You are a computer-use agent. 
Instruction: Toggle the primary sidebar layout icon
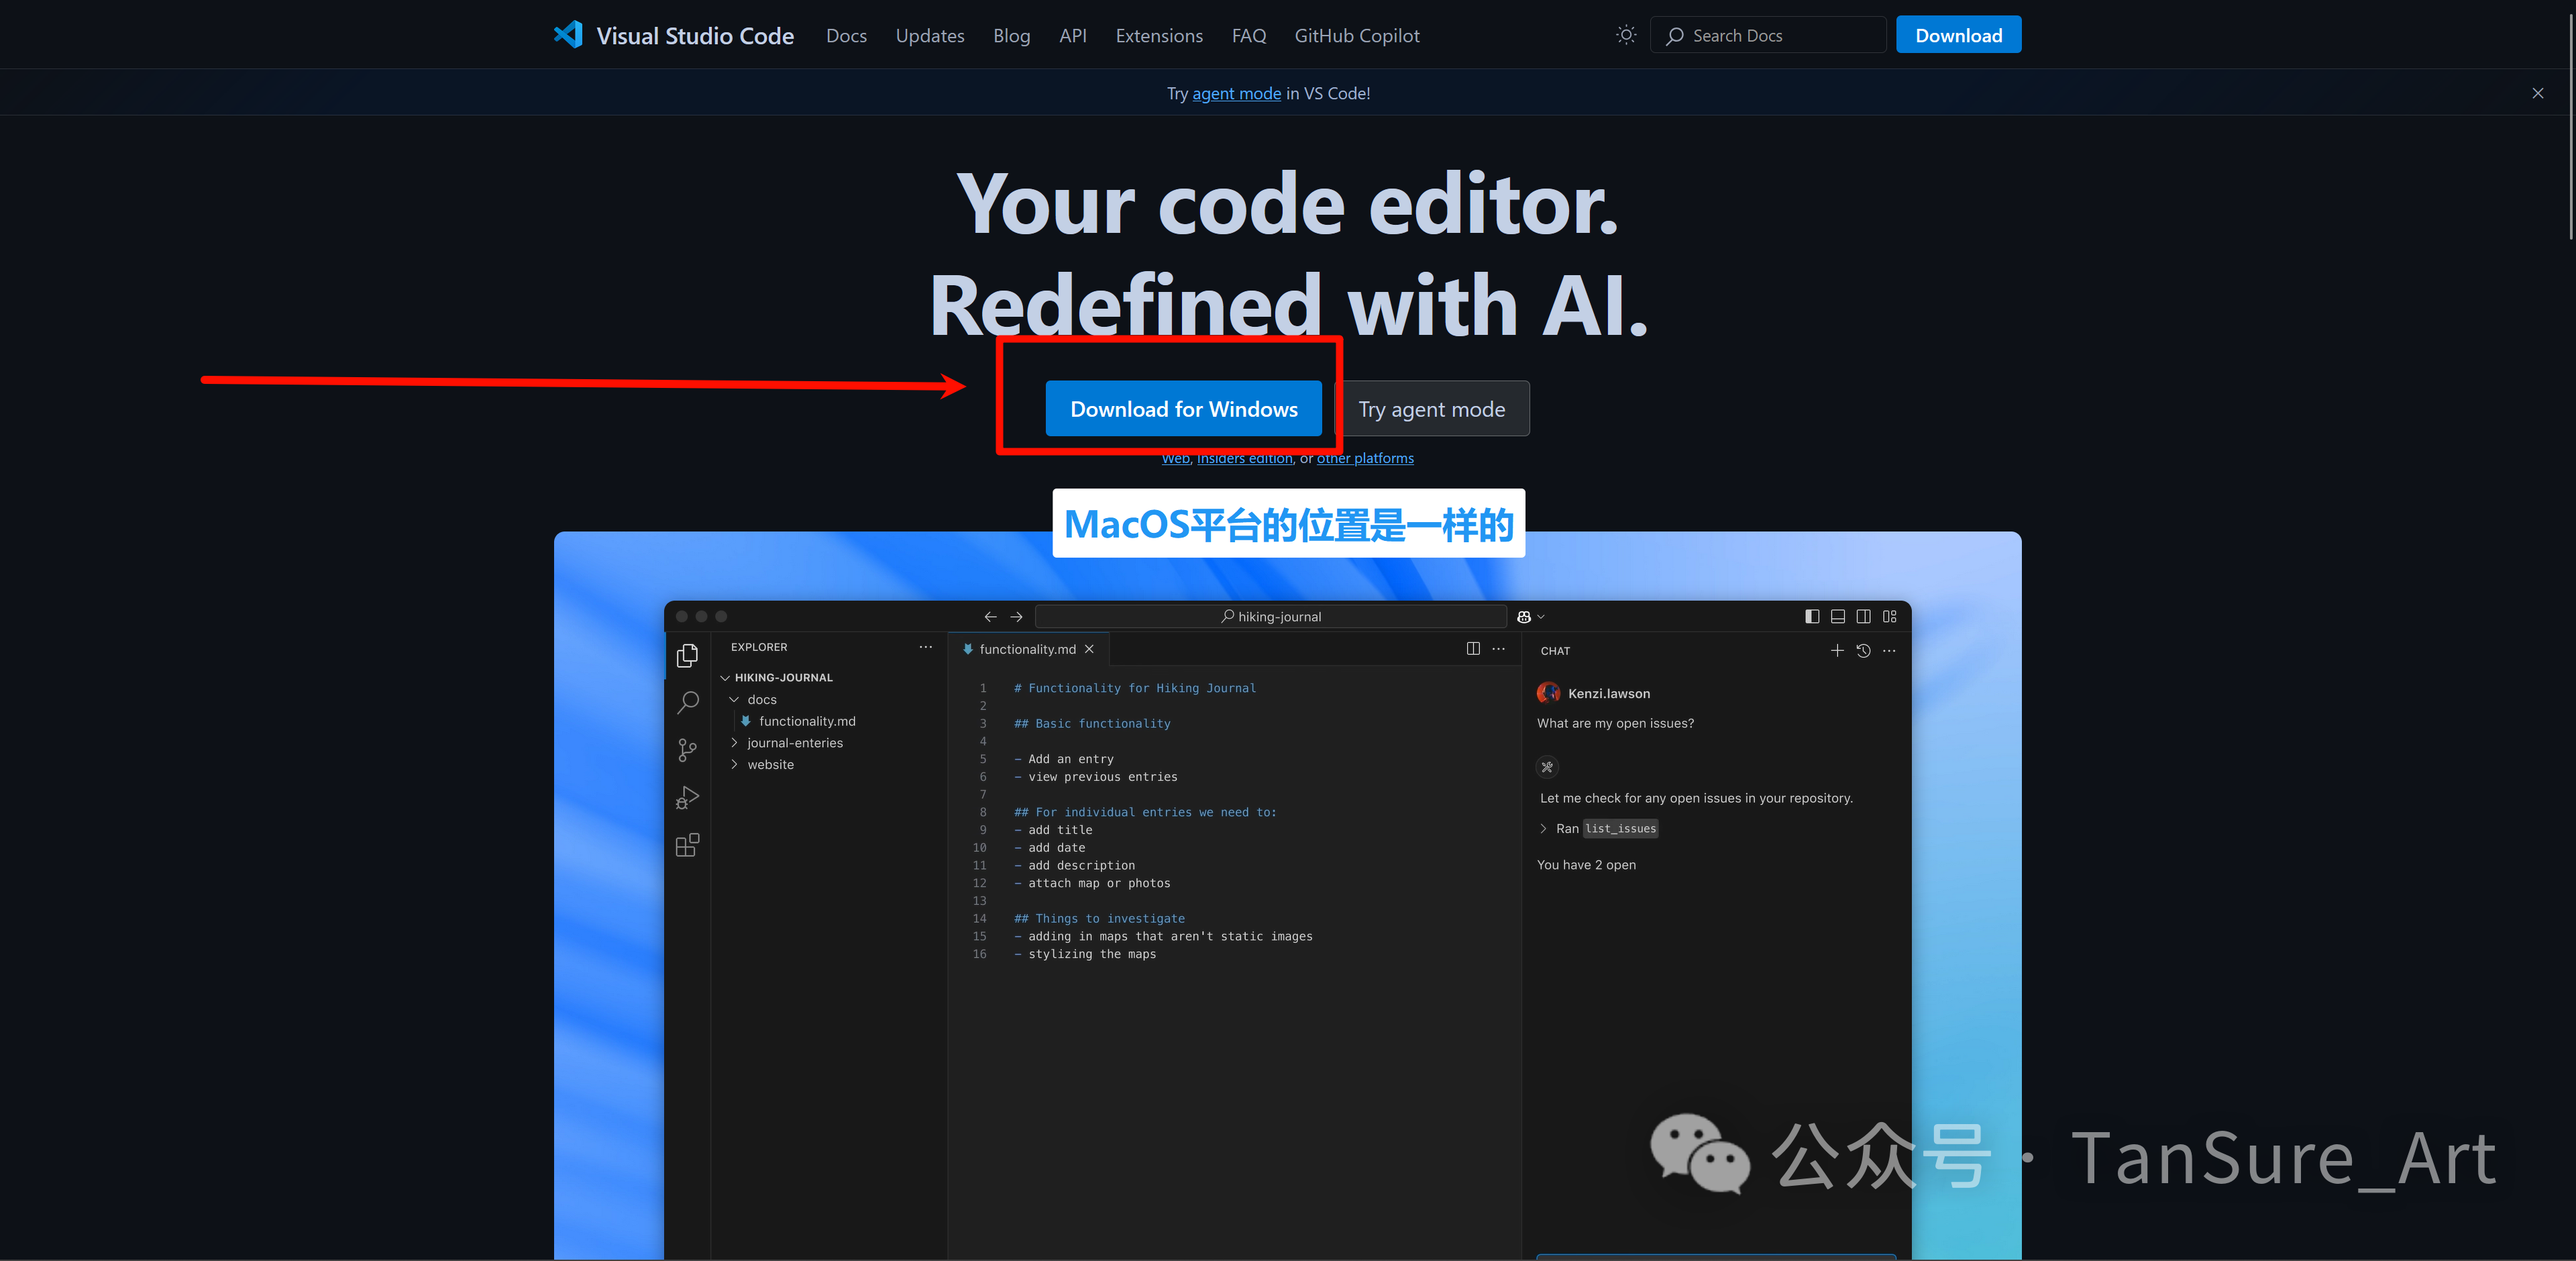tap(1811, 617)
